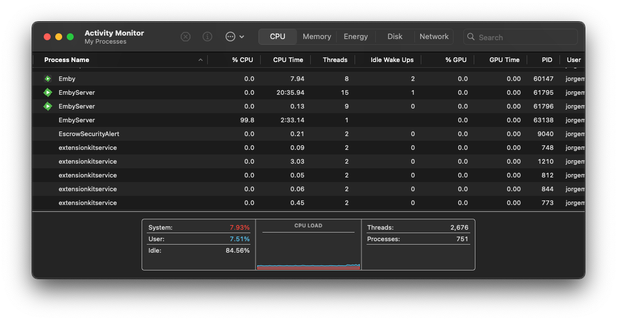The width and height of the screenshot is (617, 321).
Task: Sort by the % GPU column
Action: pos(456,60)
